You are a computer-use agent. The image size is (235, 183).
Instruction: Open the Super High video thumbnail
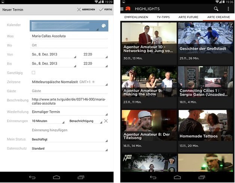pos(149,163)
